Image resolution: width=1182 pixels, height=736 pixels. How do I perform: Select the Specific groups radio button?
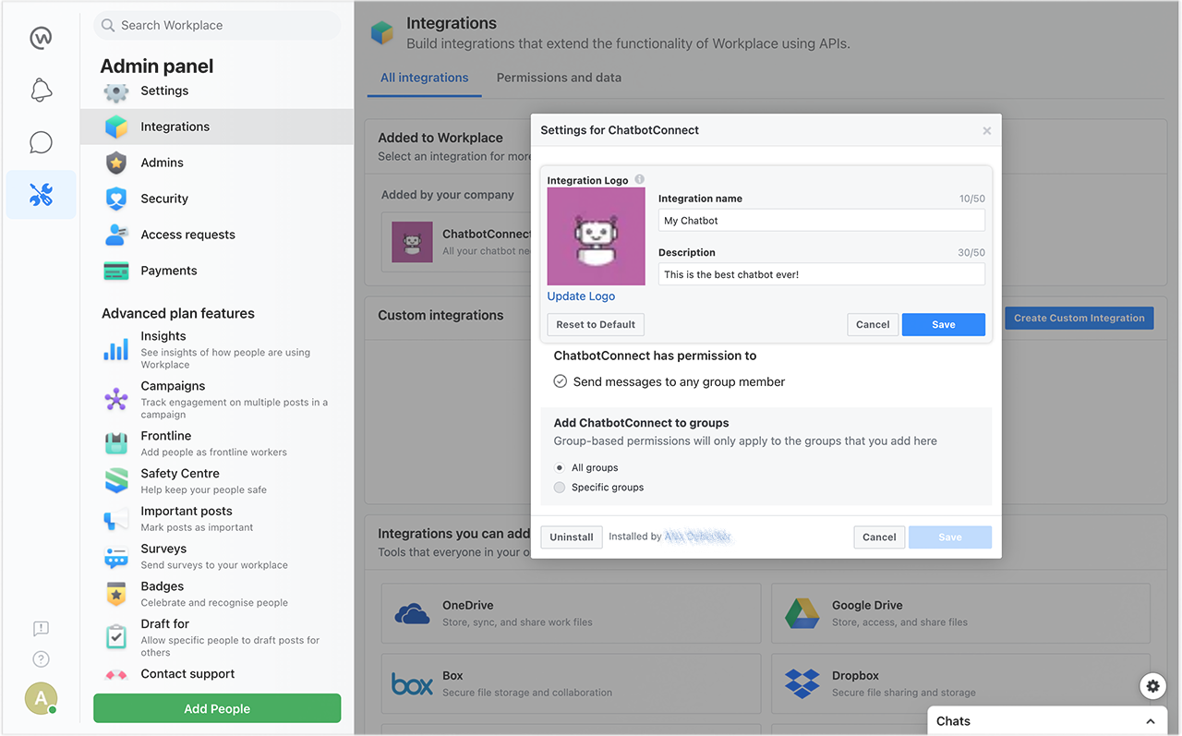pyautogui.click(x=560, y=488)
